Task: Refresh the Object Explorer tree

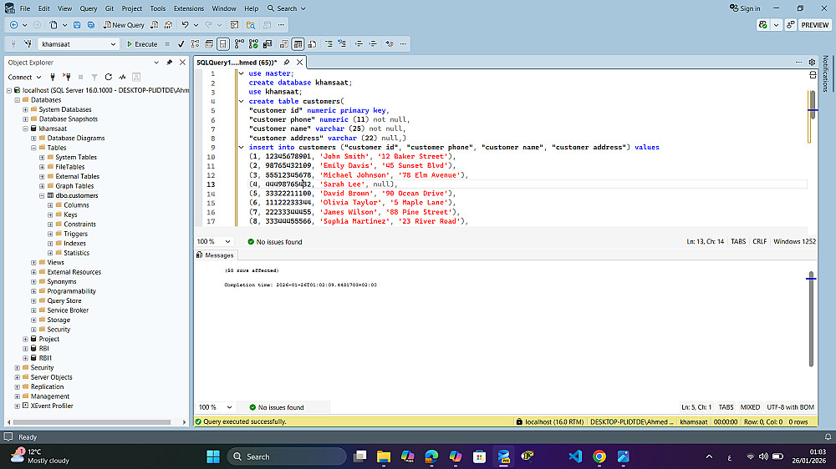Action: [x=108, y=77]
